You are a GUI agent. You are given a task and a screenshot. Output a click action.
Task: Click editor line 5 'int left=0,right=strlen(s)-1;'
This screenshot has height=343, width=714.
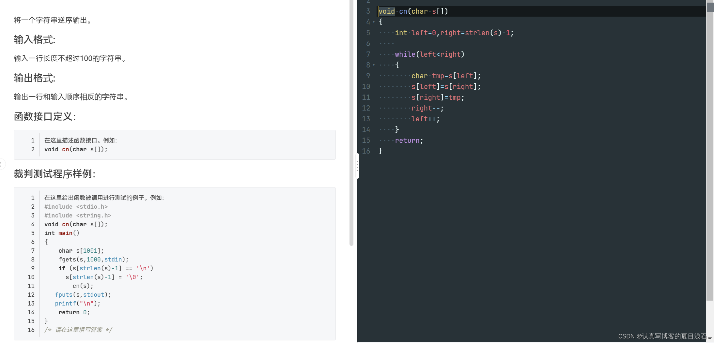(x=454, y=33)
